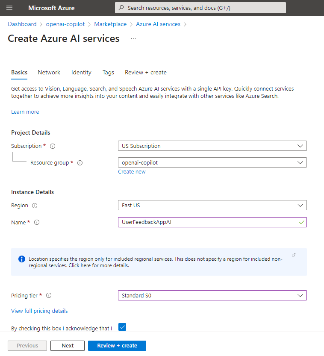Click green checkmark in Name field
The height and width of the screenshot is (356, 324).
301,222
